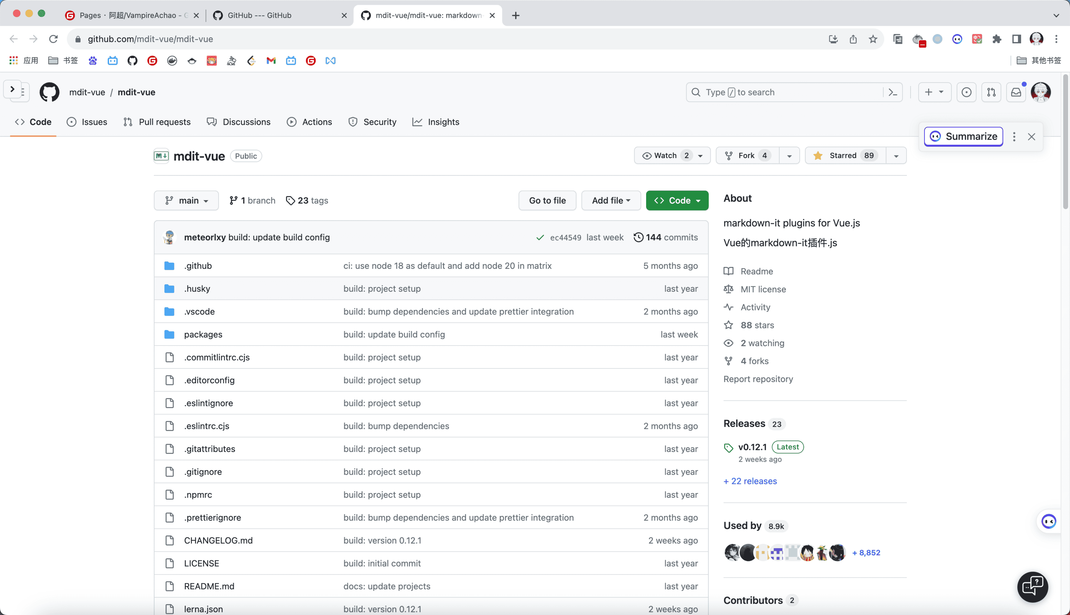Viewport: 1070px width, 615px height.
Task: Expand the Add file dropdown
Action: 611,201
